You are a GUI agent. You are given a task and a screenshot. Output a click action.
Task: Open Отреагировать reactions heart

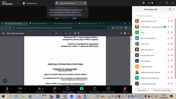click(x=68, y=90)
